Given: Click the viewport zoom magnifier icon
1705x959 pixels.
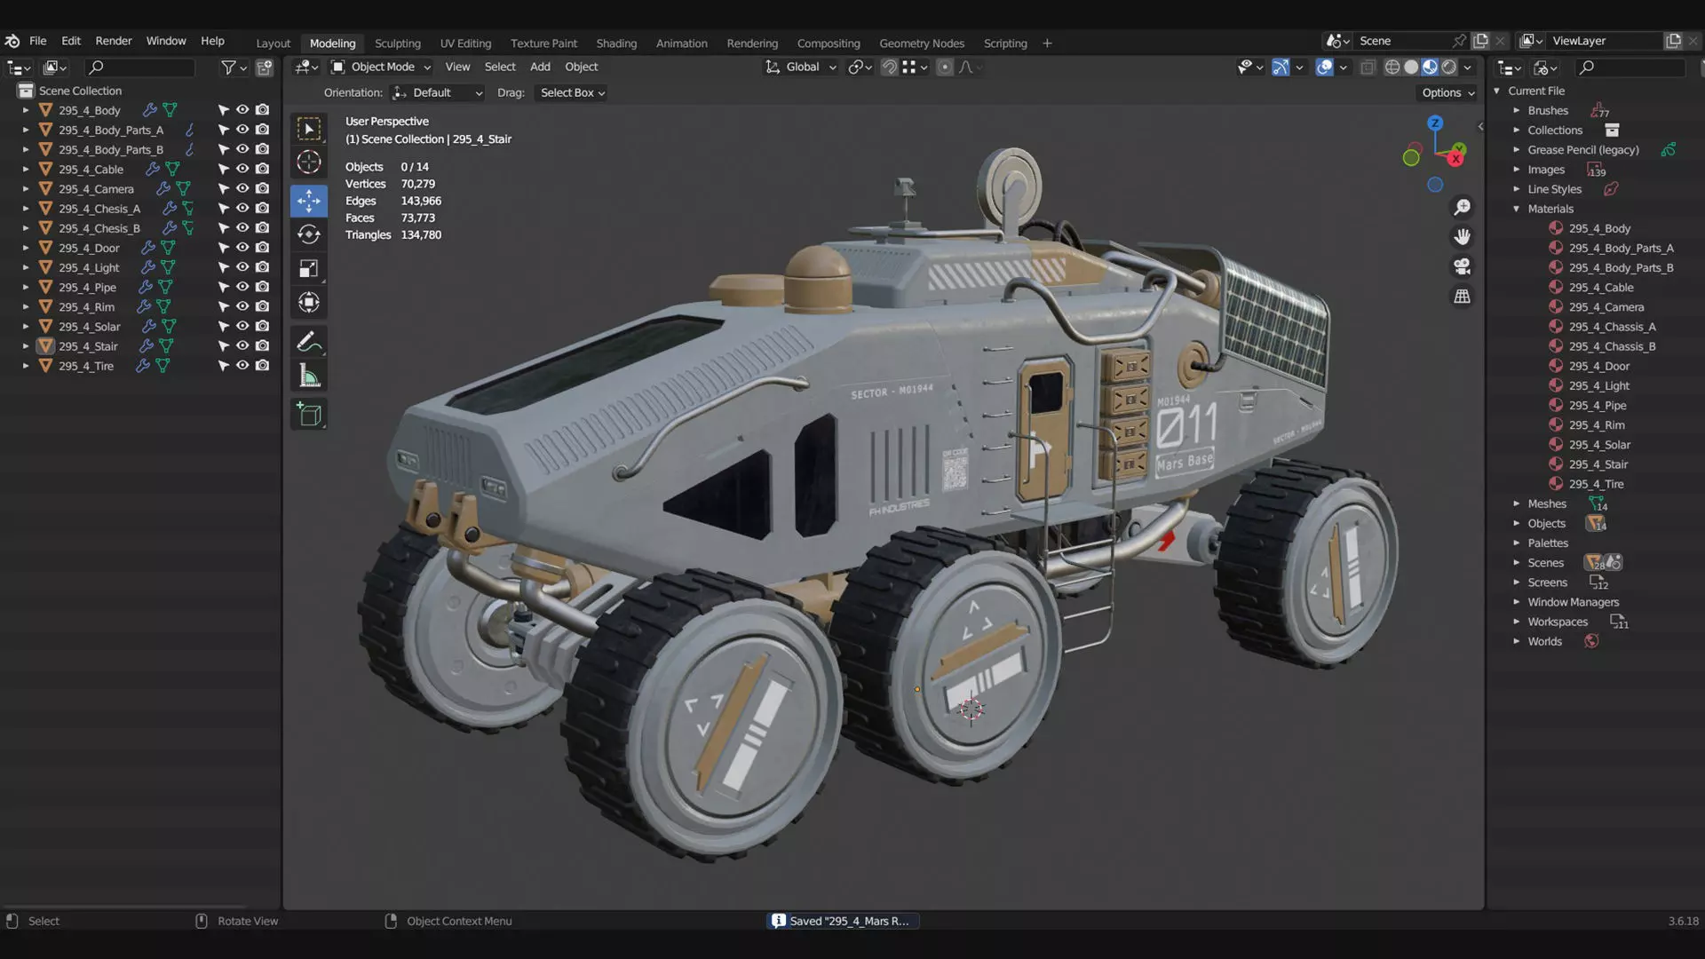Looking at the screenshot, I should point(1462,208).
